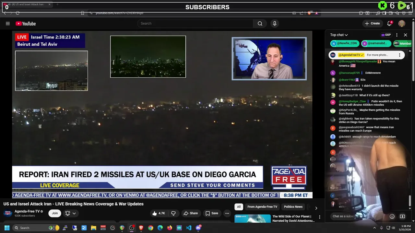Image resolution: width=415 pixels, height=233 pixels.
Task: Switch to US and Israel Attack browser tab
Action: pos(27,4)
